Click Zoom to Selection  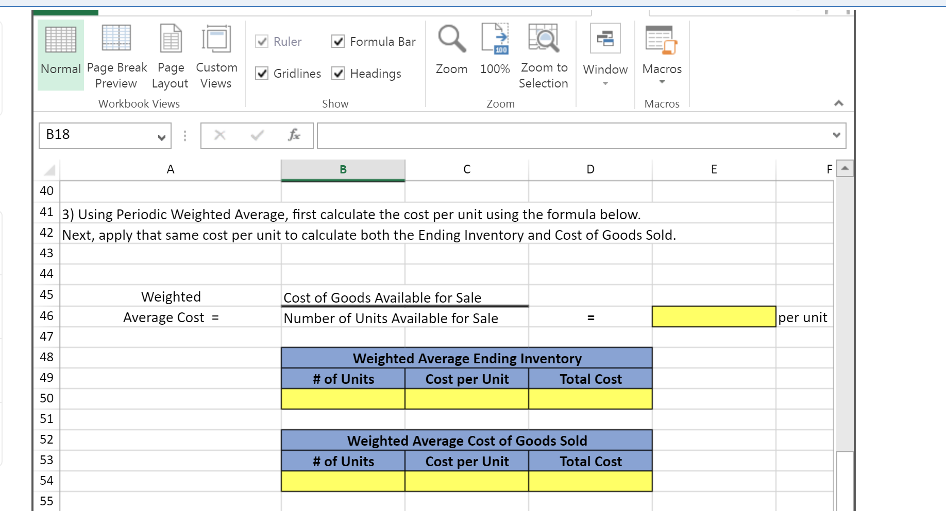(544, 55)
